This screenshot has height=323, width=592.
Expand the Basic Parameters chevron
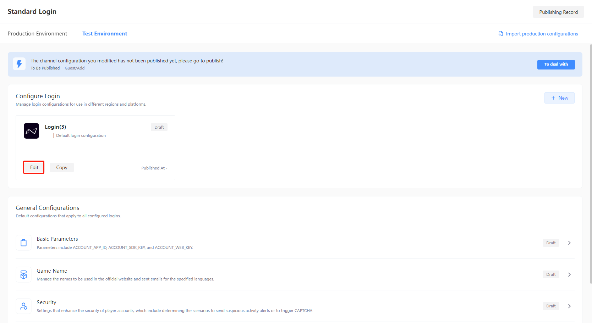[569, 243]
